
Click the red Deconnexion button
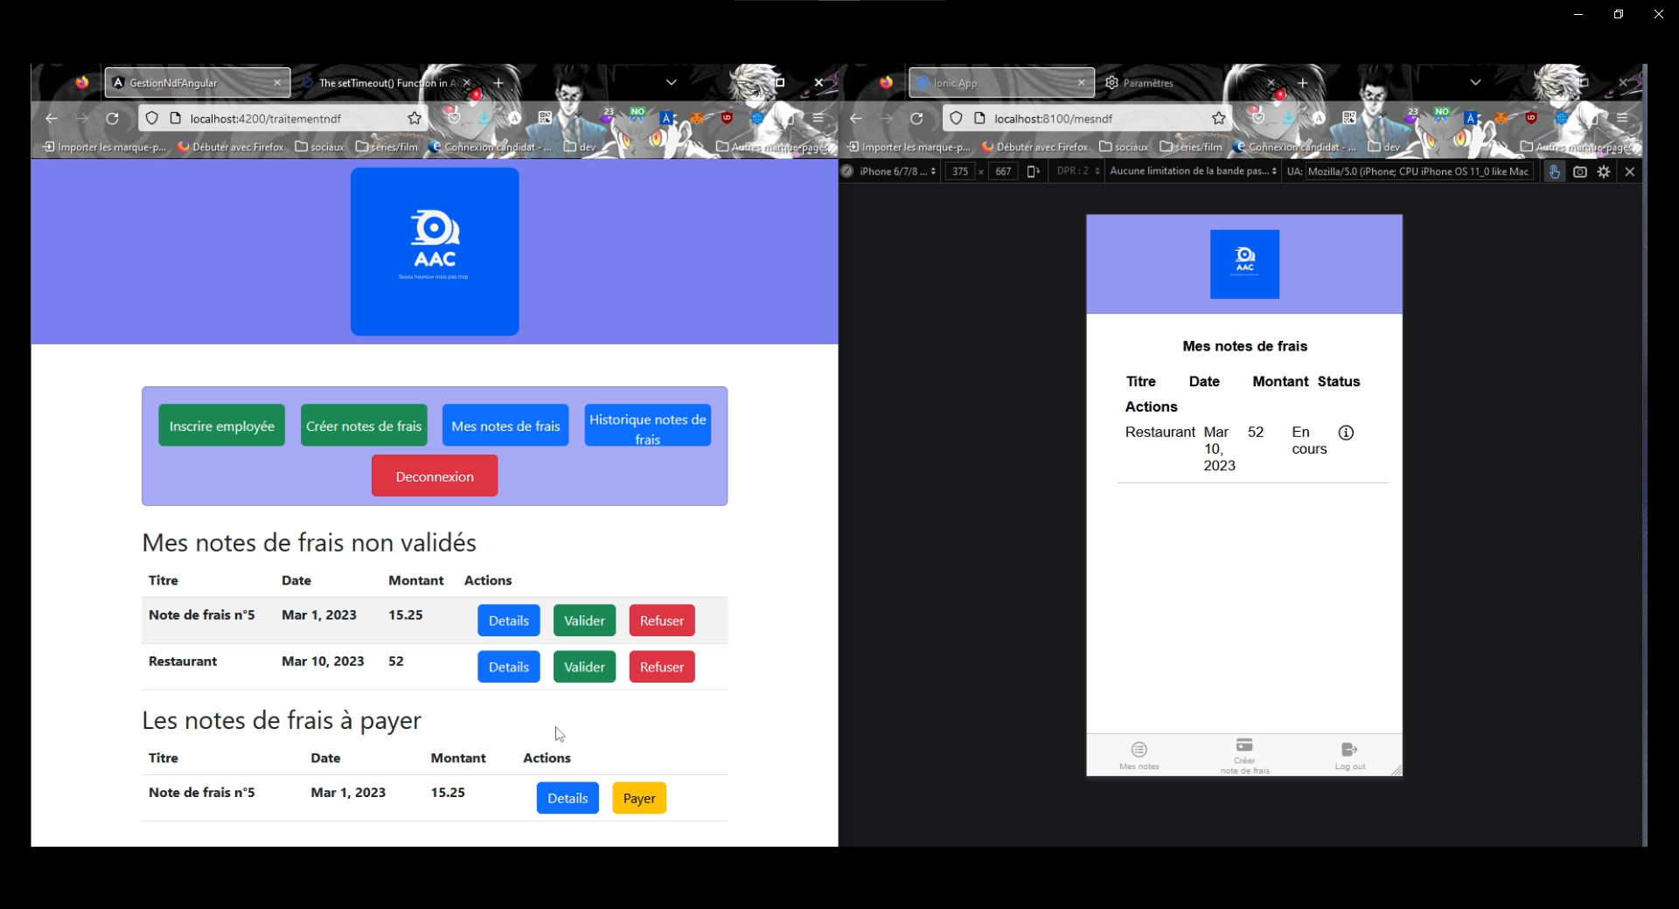pyautogui.click(x=435, y=477)
